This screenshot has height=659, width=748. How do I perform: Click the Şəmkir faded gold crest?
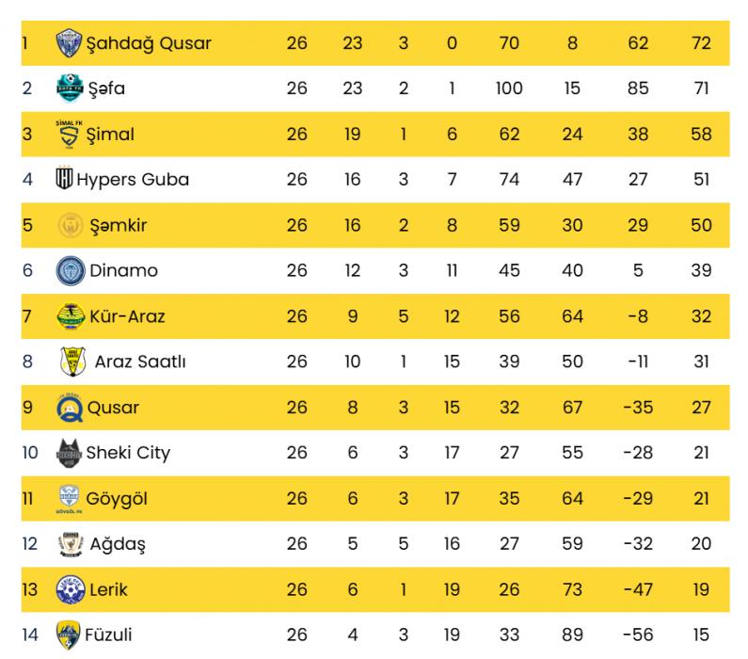[71, 225]
